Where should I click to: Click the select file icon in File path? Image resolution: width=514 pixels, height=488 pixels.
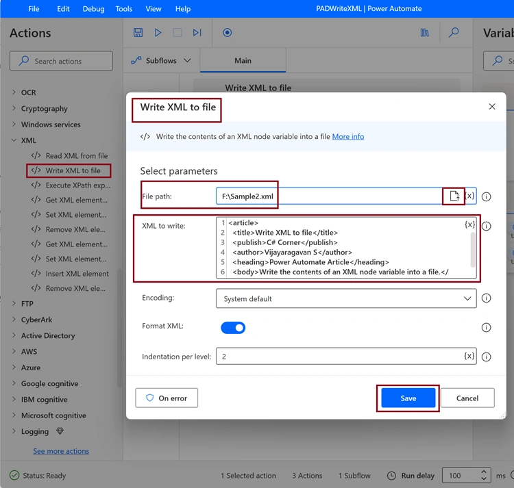tap(454, 196)
